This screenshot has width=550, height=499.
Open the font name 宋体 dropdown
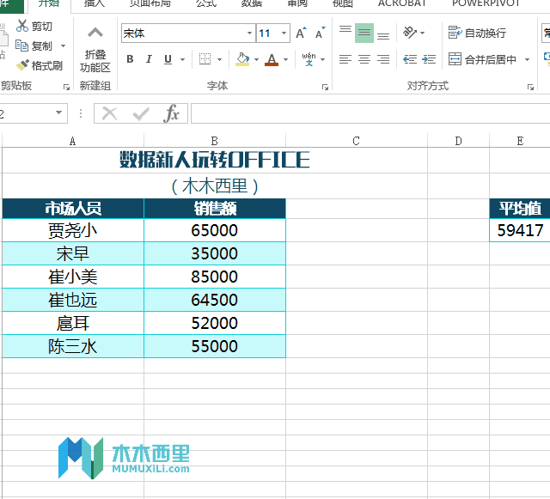click(x=249, y=33)
